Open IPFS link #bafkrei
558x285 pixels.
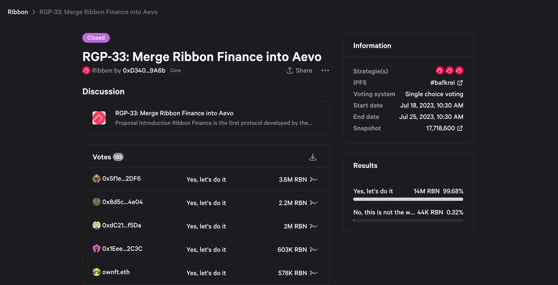click(x=446, y=82)
